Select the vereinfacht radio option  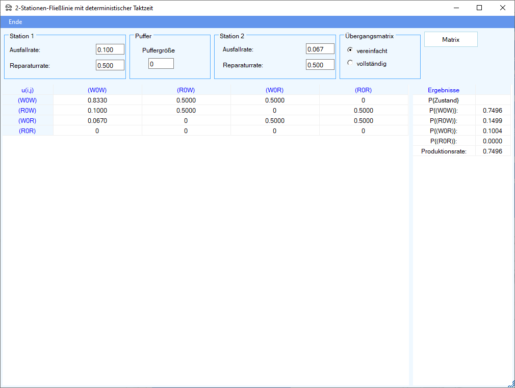350,50
